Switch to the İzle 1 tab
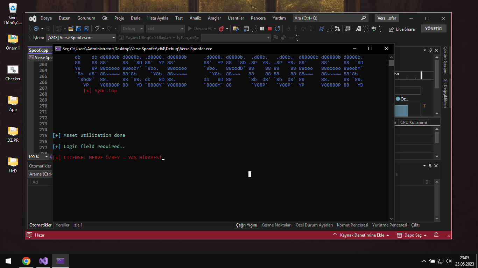Screen dimensions: 478x268 tap(78, 225)
